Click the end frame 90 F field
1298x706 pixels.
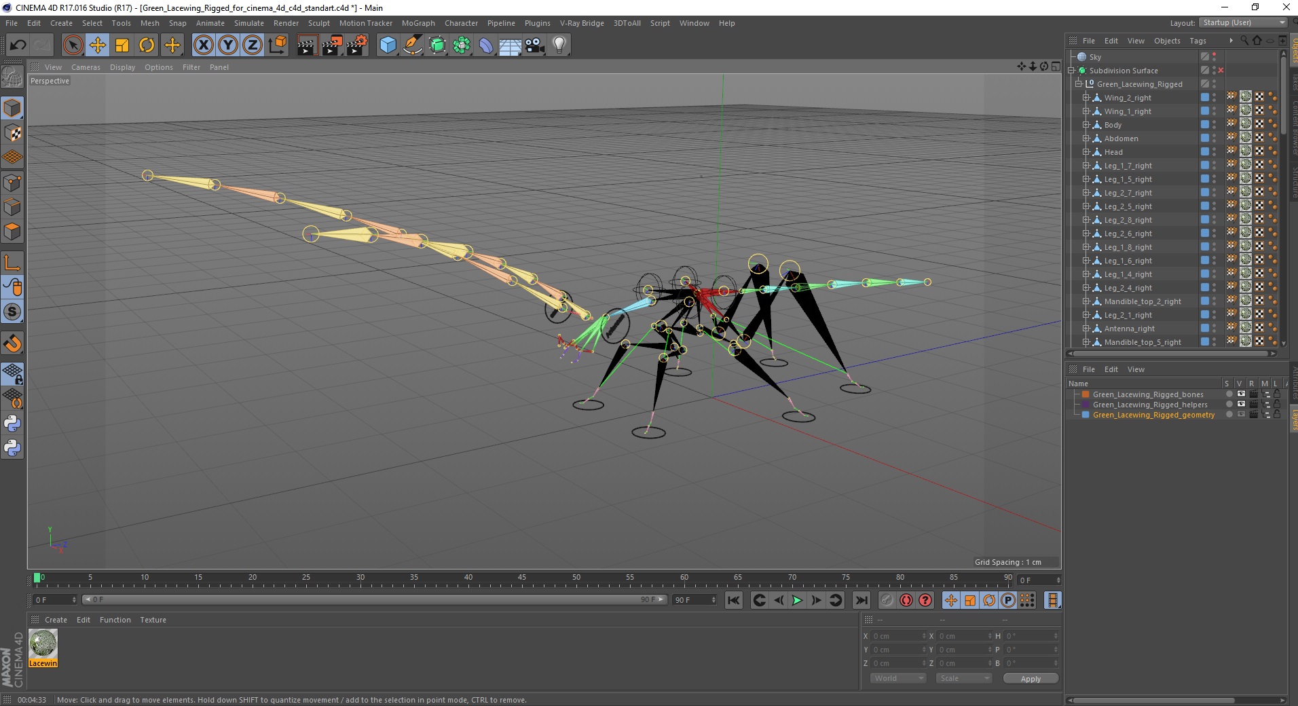(x=694, y=600)
